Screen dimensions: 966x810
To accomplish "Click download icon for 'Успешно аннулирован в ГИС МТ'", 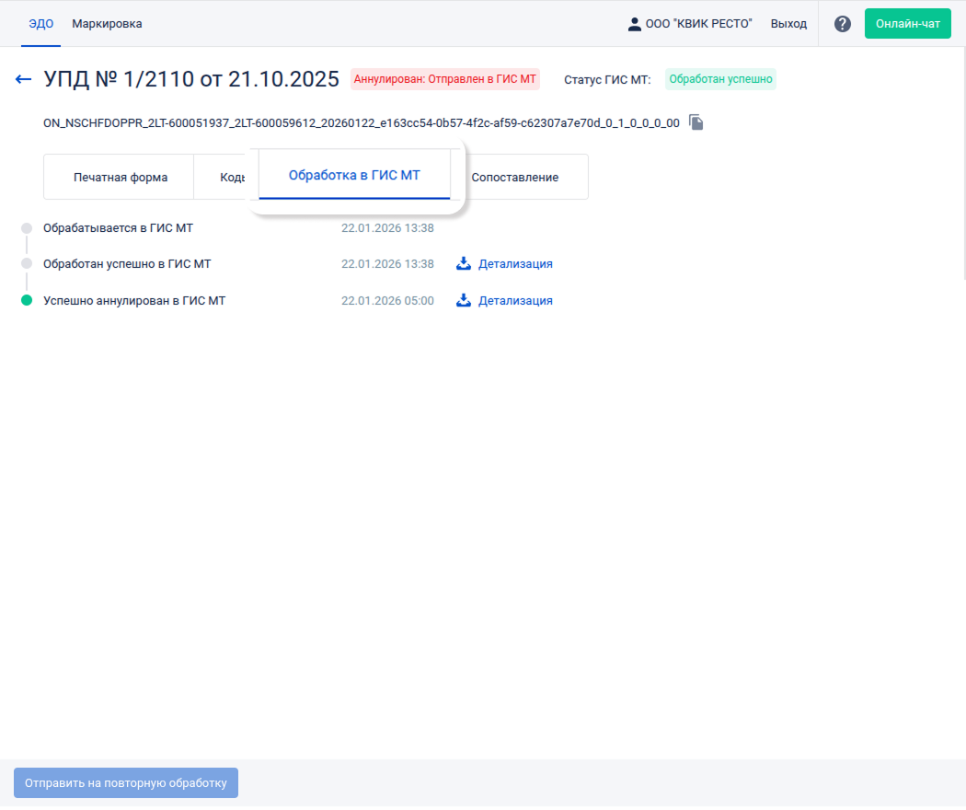I will [464, 301].
